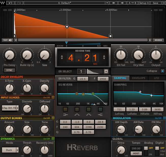Click the Dry/Wet knob
Image resolution: width=166 pixels, height=157 pixels.
[x=138, y=55]
